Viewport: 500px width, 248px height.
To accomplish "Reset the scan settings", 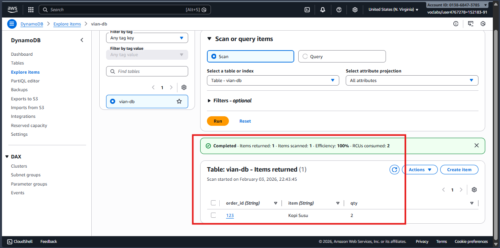I will 245,121.
